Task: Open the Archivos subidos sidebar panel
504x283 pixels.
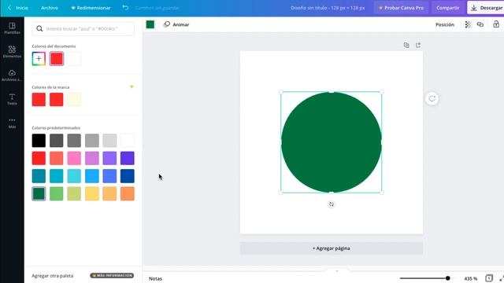Action: click(12, 75)
